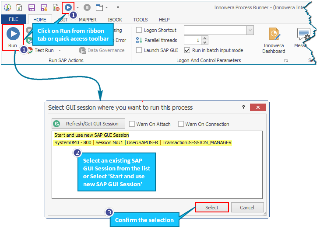Open the Logon Shortcut dropdown list
Screen dimensions: 320x229
tap(250, 30)
